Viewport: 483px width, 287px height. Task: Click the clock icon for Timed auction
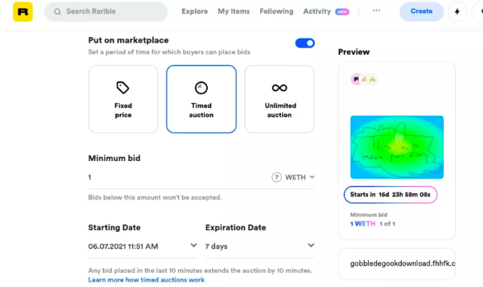point(201,88)
